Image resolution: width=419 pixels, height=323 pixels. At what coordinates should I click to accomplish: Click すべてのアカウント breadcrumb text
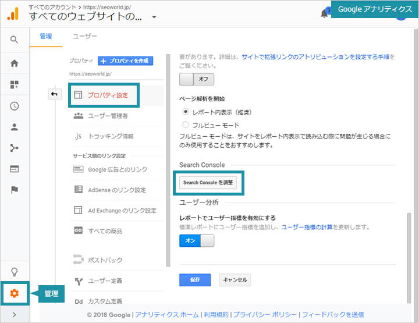tap(52, 7)
